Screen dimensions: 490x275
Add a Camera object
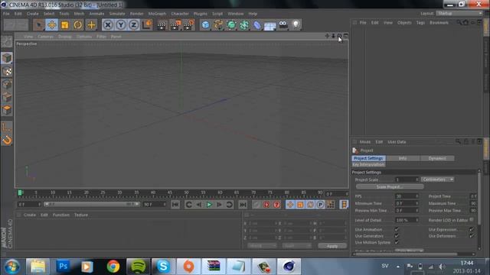(283, 24)
